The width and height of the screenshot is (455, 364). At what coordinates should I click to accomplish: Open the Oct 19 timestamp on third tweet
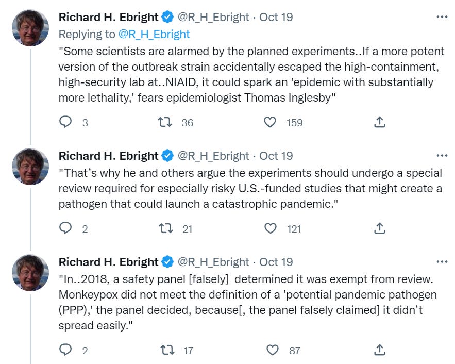tap(276, 262)
